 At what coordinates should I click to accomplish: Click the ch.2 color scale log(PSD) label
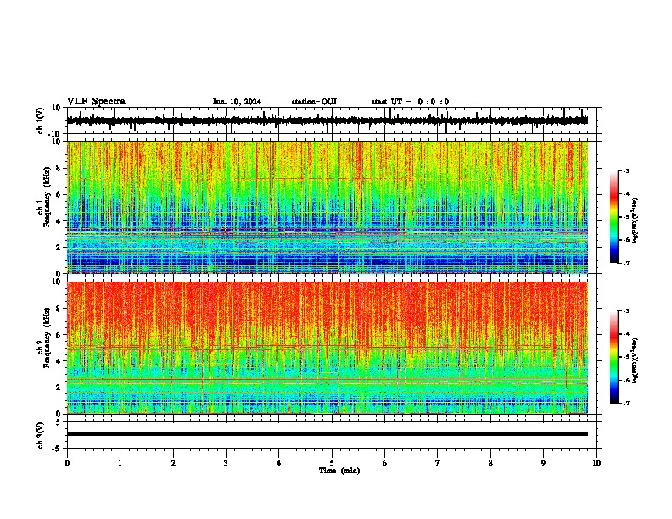(x=636, y=360)
